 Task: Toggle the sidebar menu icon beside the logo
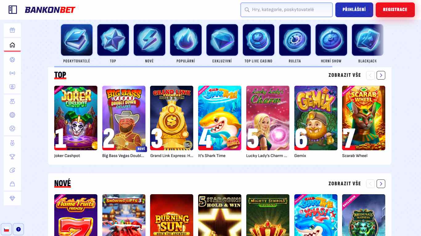coord(13,10)
